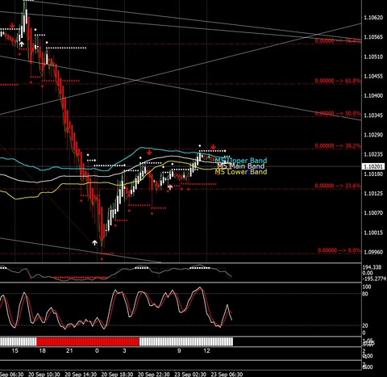Select the 38.2% Fibonacci level label
This screenshot has width=387, height=377.
[x=338, y=145]
